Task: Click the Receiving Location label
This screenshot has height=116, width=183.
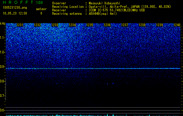Action: tap(68, 7)
